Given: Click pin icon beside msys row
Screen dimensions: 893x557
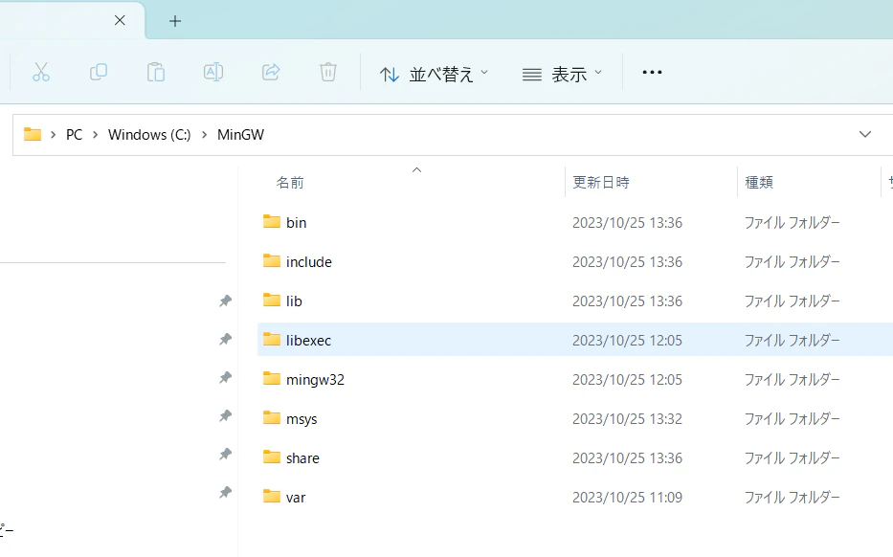Looking at the screenshot, I should coord(226,417).
